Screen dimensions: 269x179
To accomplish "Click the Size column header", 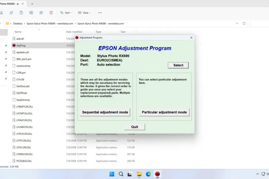I will [x=123, y=32].
